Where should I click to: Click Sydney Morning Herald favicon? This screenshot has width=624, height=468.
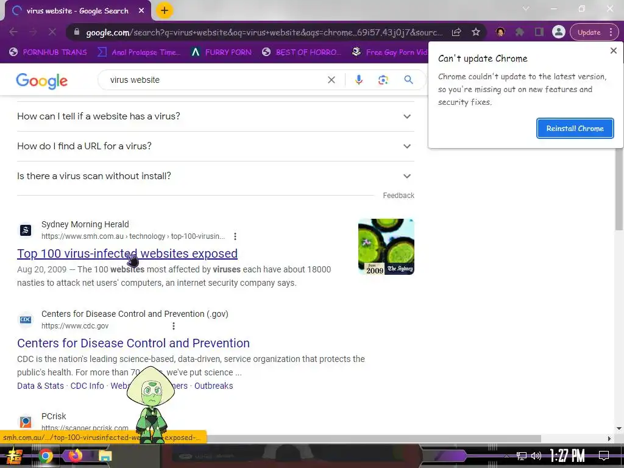[26, 230]
